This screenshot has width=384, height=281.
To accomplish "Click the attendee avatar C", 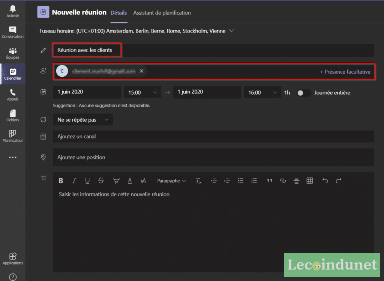I will pos(62,71).
